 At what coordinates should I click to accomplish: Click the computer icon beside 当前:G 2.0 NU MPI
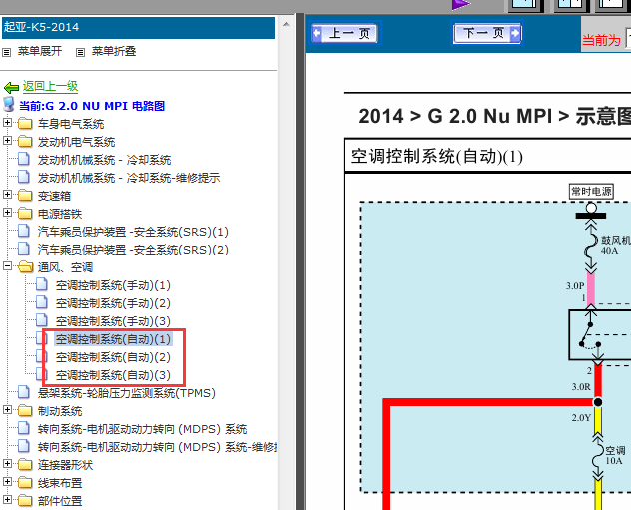(8, 104)
